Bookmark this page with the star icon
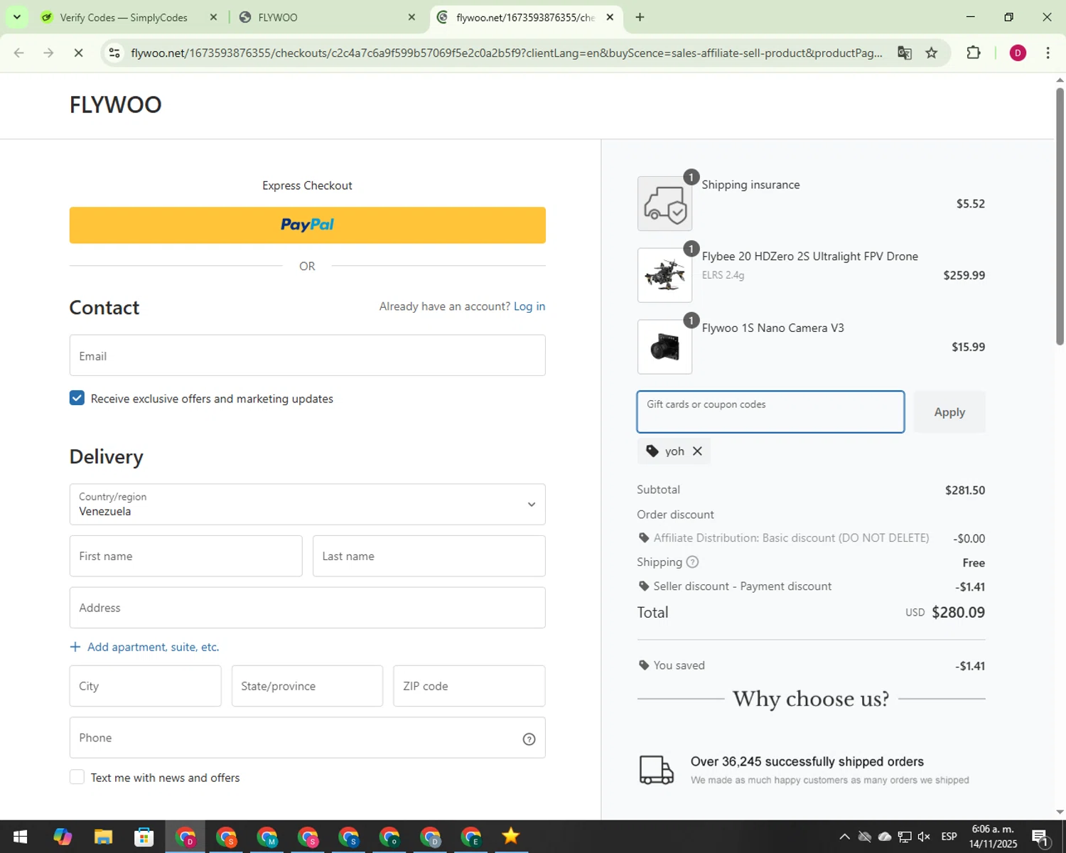This screenshot has width=1066, height=853. click(931, 53)
